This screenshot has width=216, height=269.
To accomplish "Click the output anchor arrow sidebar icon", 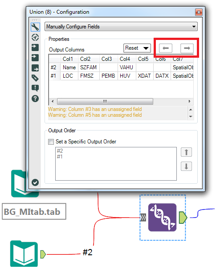I will click(35, 68).
